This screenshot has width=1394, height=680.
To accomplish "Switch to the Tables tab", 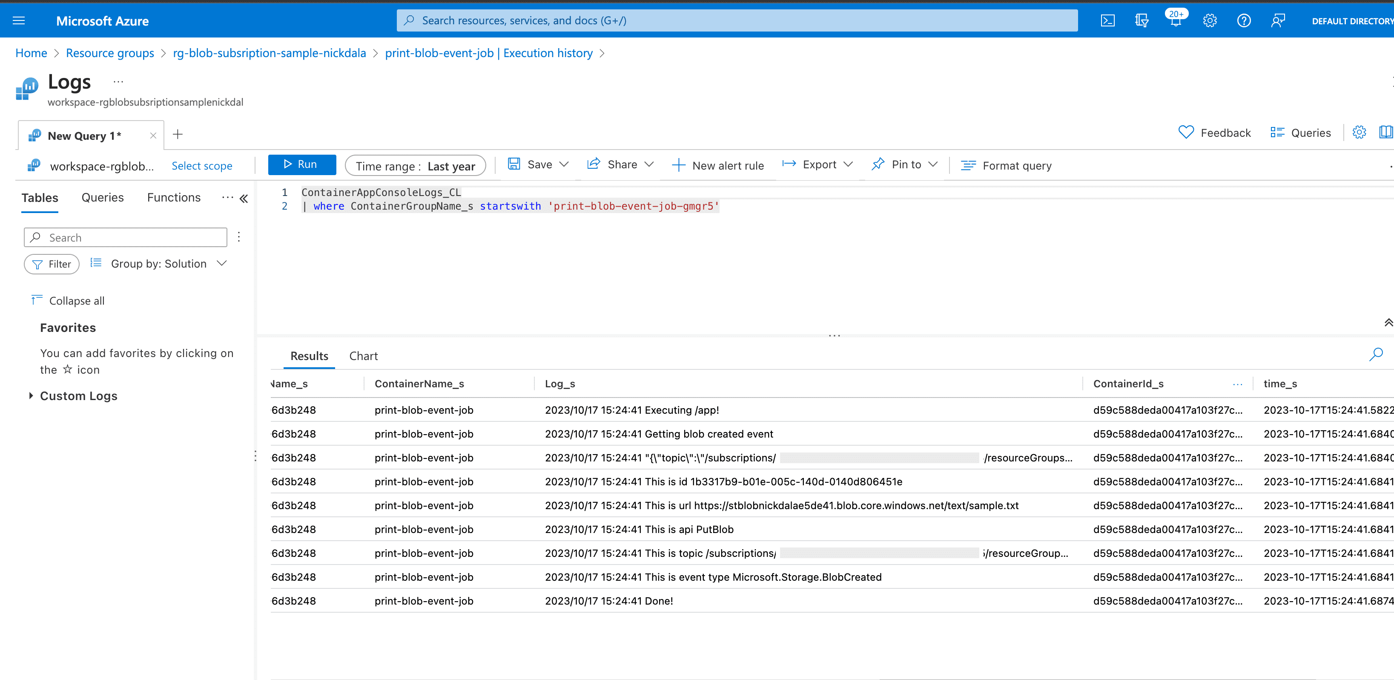I will (x=40, y=198).
